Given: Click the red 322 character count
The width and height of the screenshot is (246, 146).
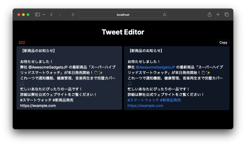Looking at the screenshot, I should 22,43.
